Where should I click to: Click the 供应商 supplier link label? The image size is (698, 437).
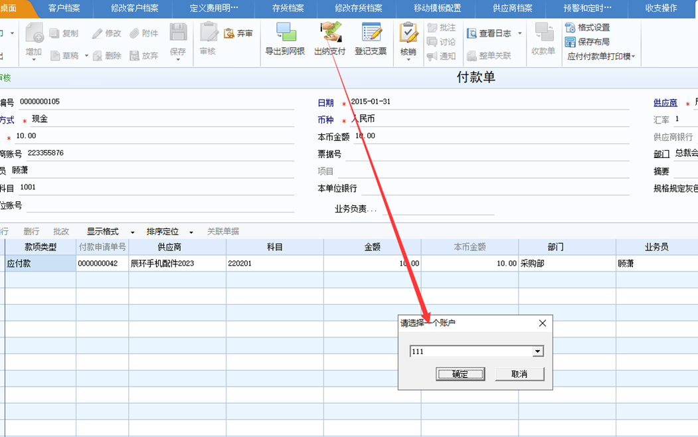(665, 103)
